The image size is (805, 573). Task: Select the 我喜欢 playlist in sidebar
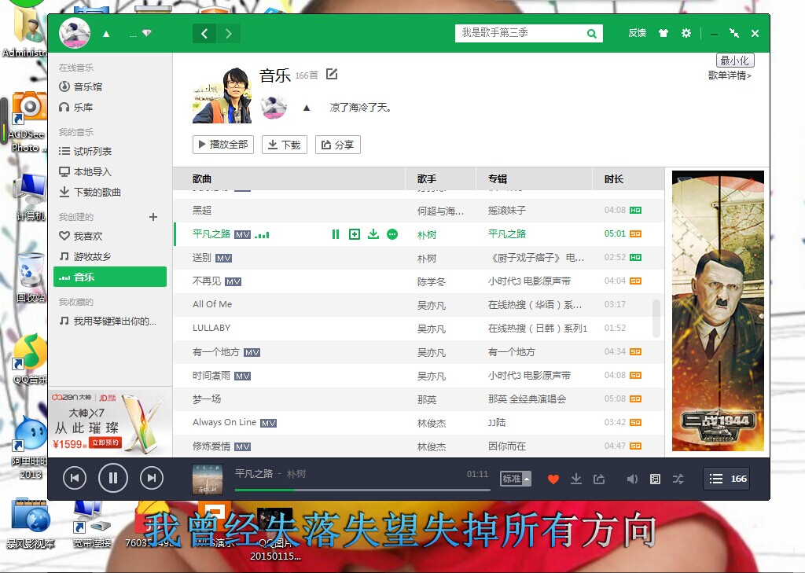pyautogui.click(x=88, y=236)
